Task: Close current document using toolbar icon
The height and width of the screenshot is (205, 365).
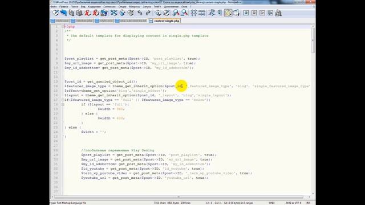Action: [87, 13]
